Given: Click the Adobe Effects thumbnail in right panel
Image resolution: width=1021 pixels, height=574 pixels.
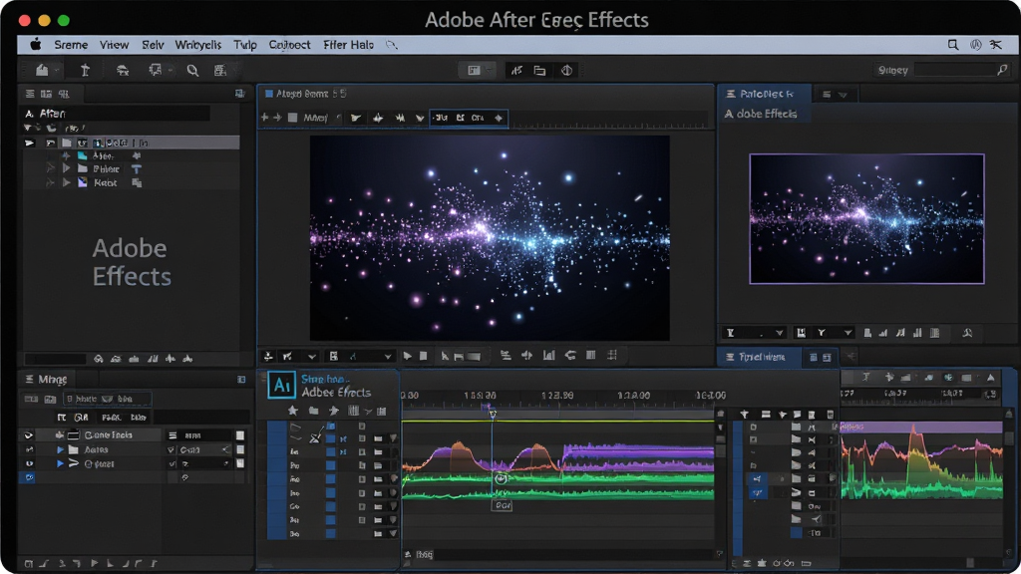Looking at the screenshot, I should click(866, 218).
